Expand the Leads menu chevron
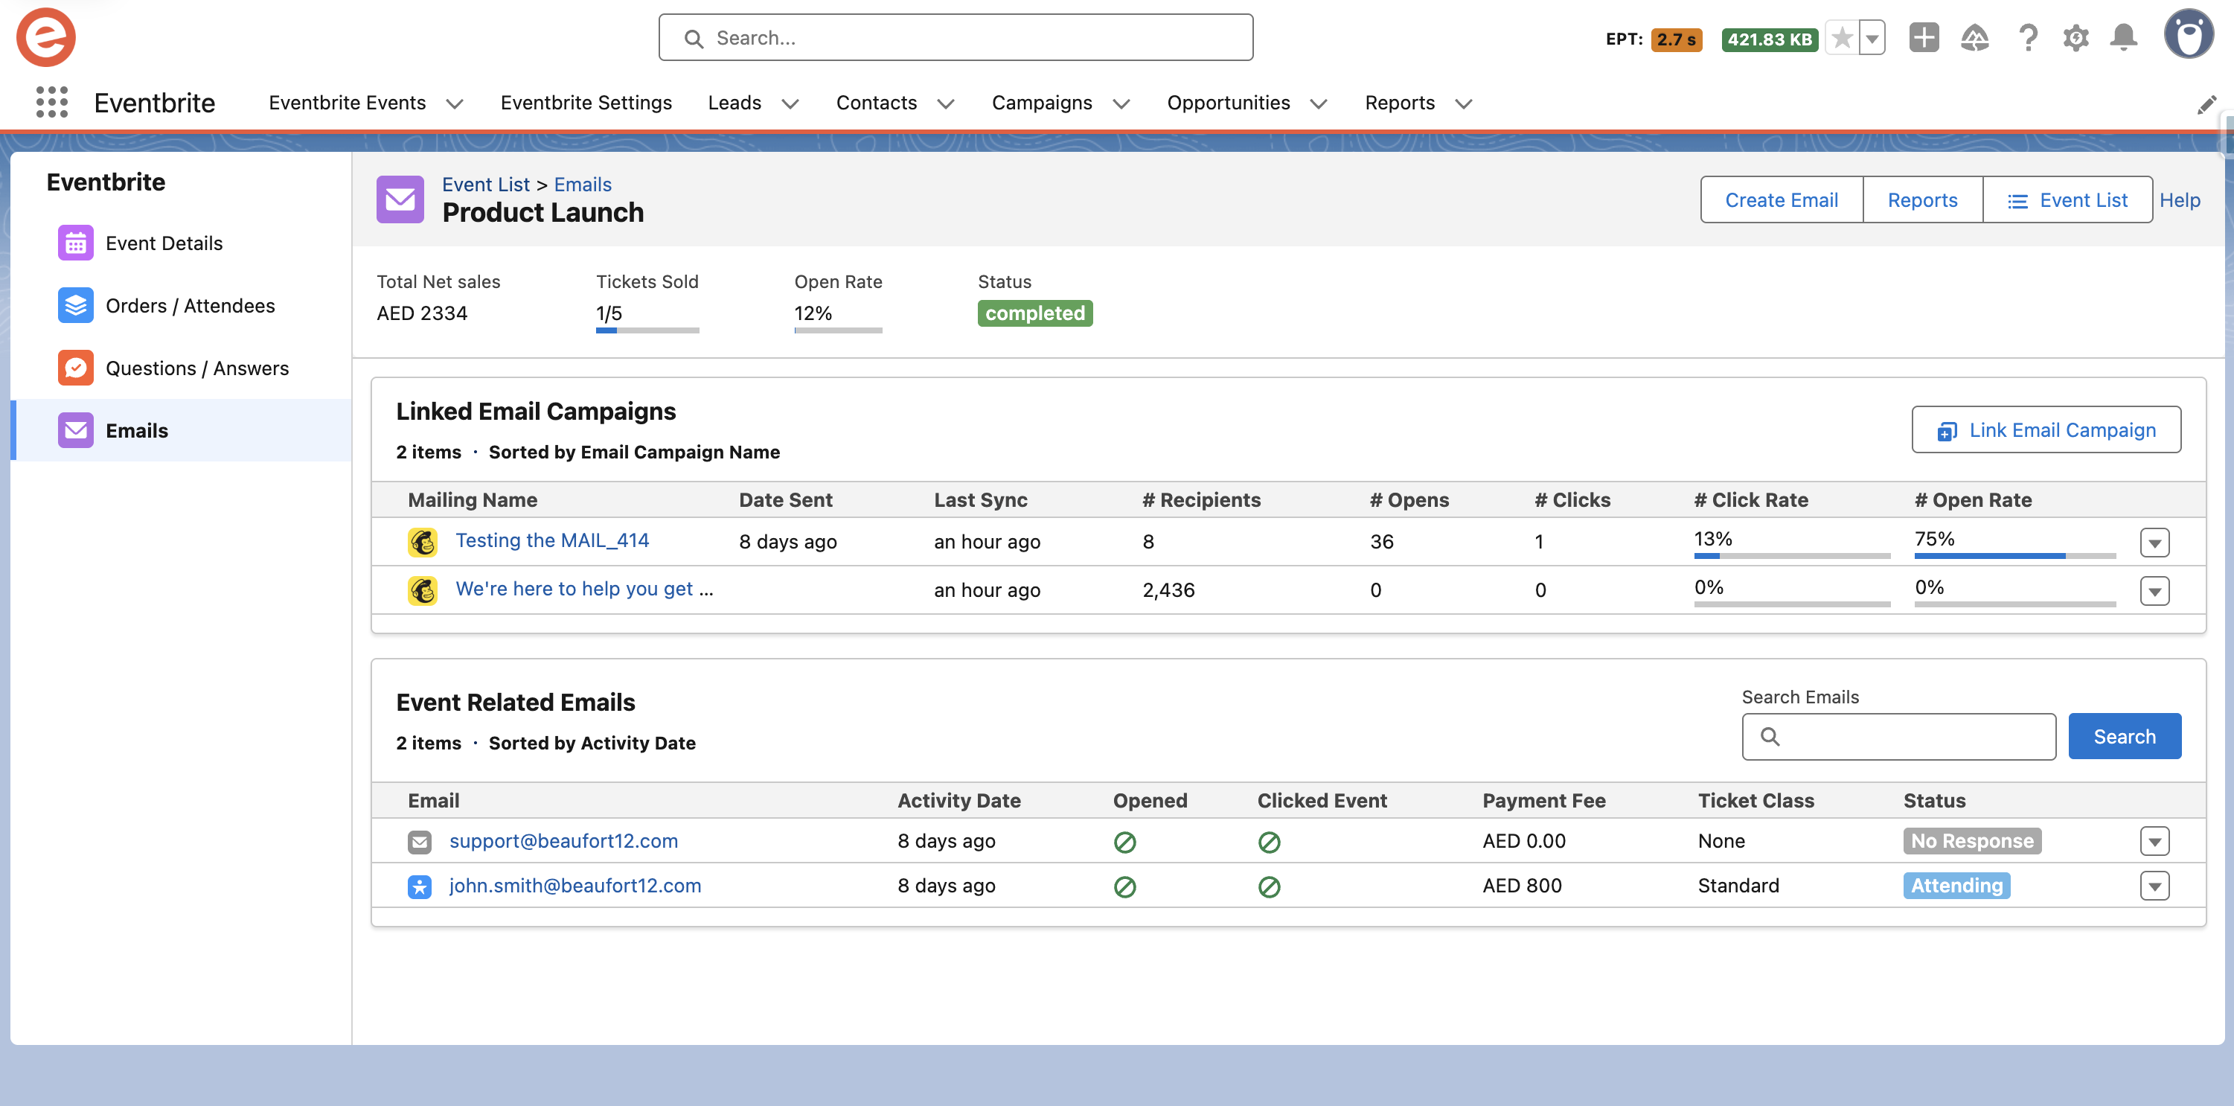 (790, 104)
